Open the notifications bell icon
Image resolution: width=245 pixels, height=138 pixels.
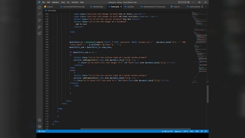[206, 131]
